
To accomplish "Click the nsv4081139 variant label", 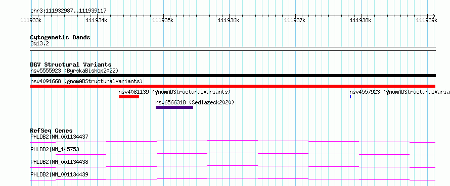I will (174, 92).
